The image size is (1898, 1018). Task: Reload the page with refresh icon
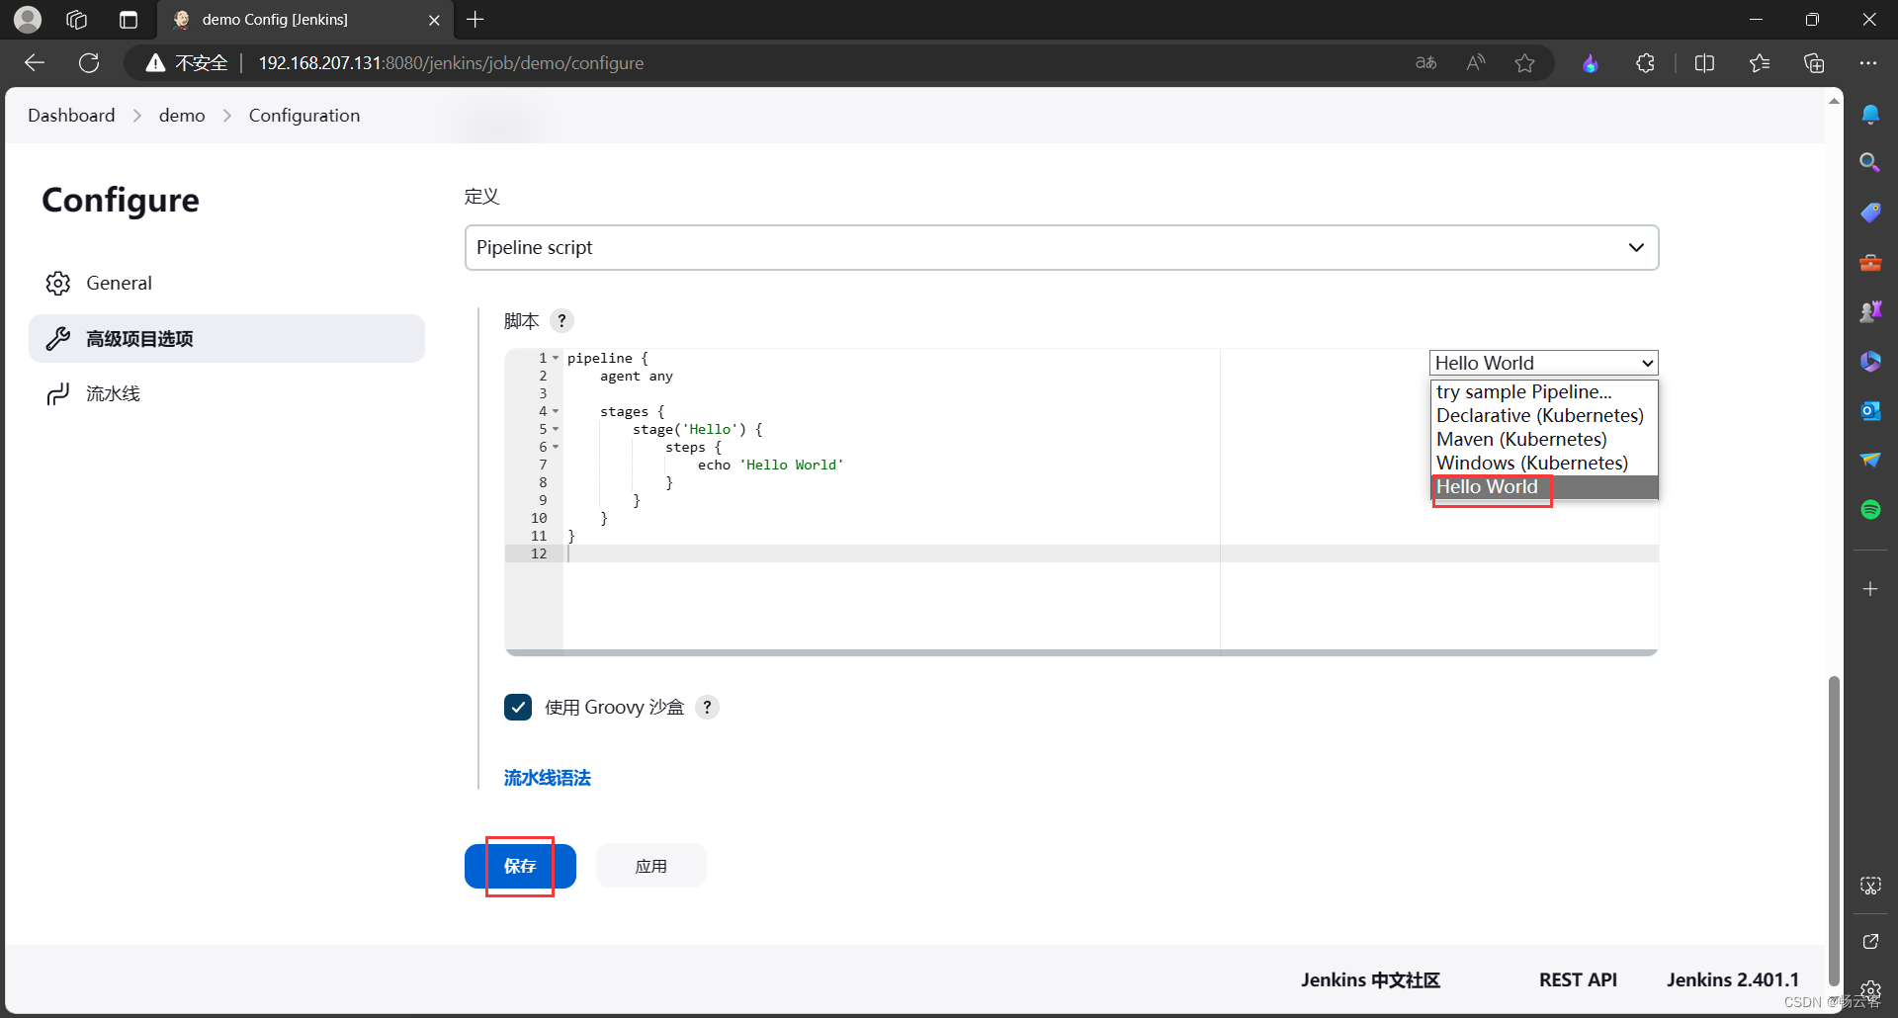point(89,63)
